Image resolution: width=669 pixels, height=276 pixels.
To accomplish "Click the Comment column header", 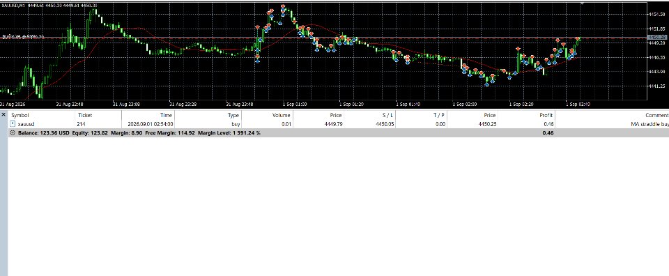I will coord(656,115).
